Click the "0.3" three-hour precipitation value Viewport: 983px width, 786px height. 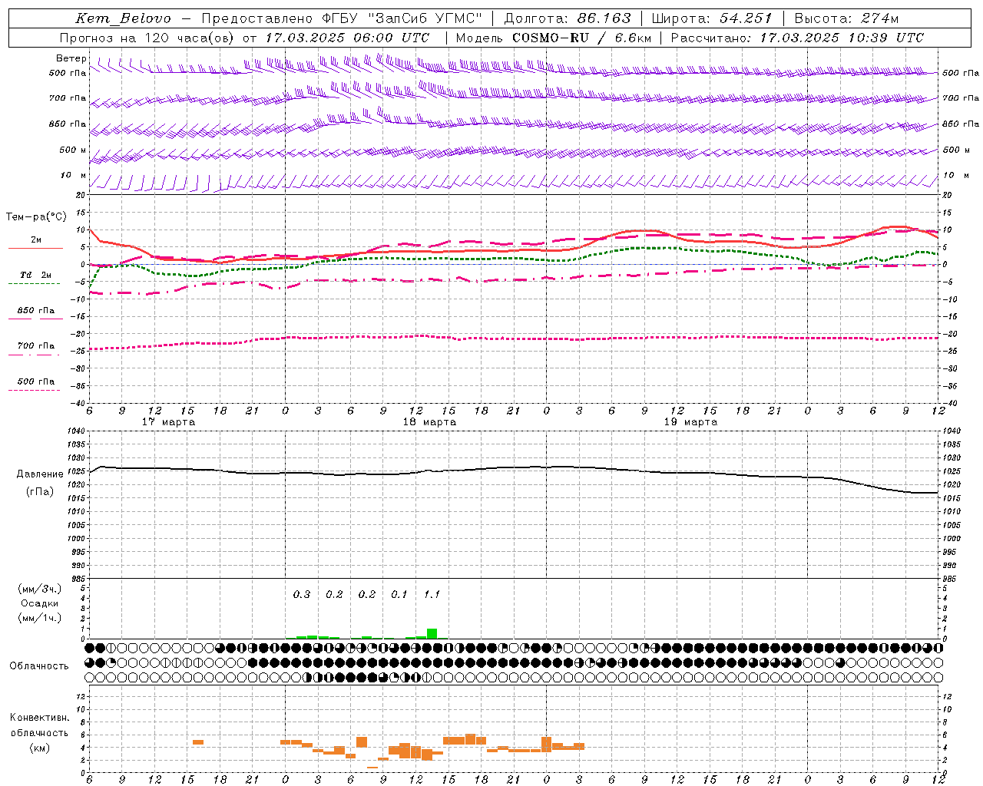point(302,595)
